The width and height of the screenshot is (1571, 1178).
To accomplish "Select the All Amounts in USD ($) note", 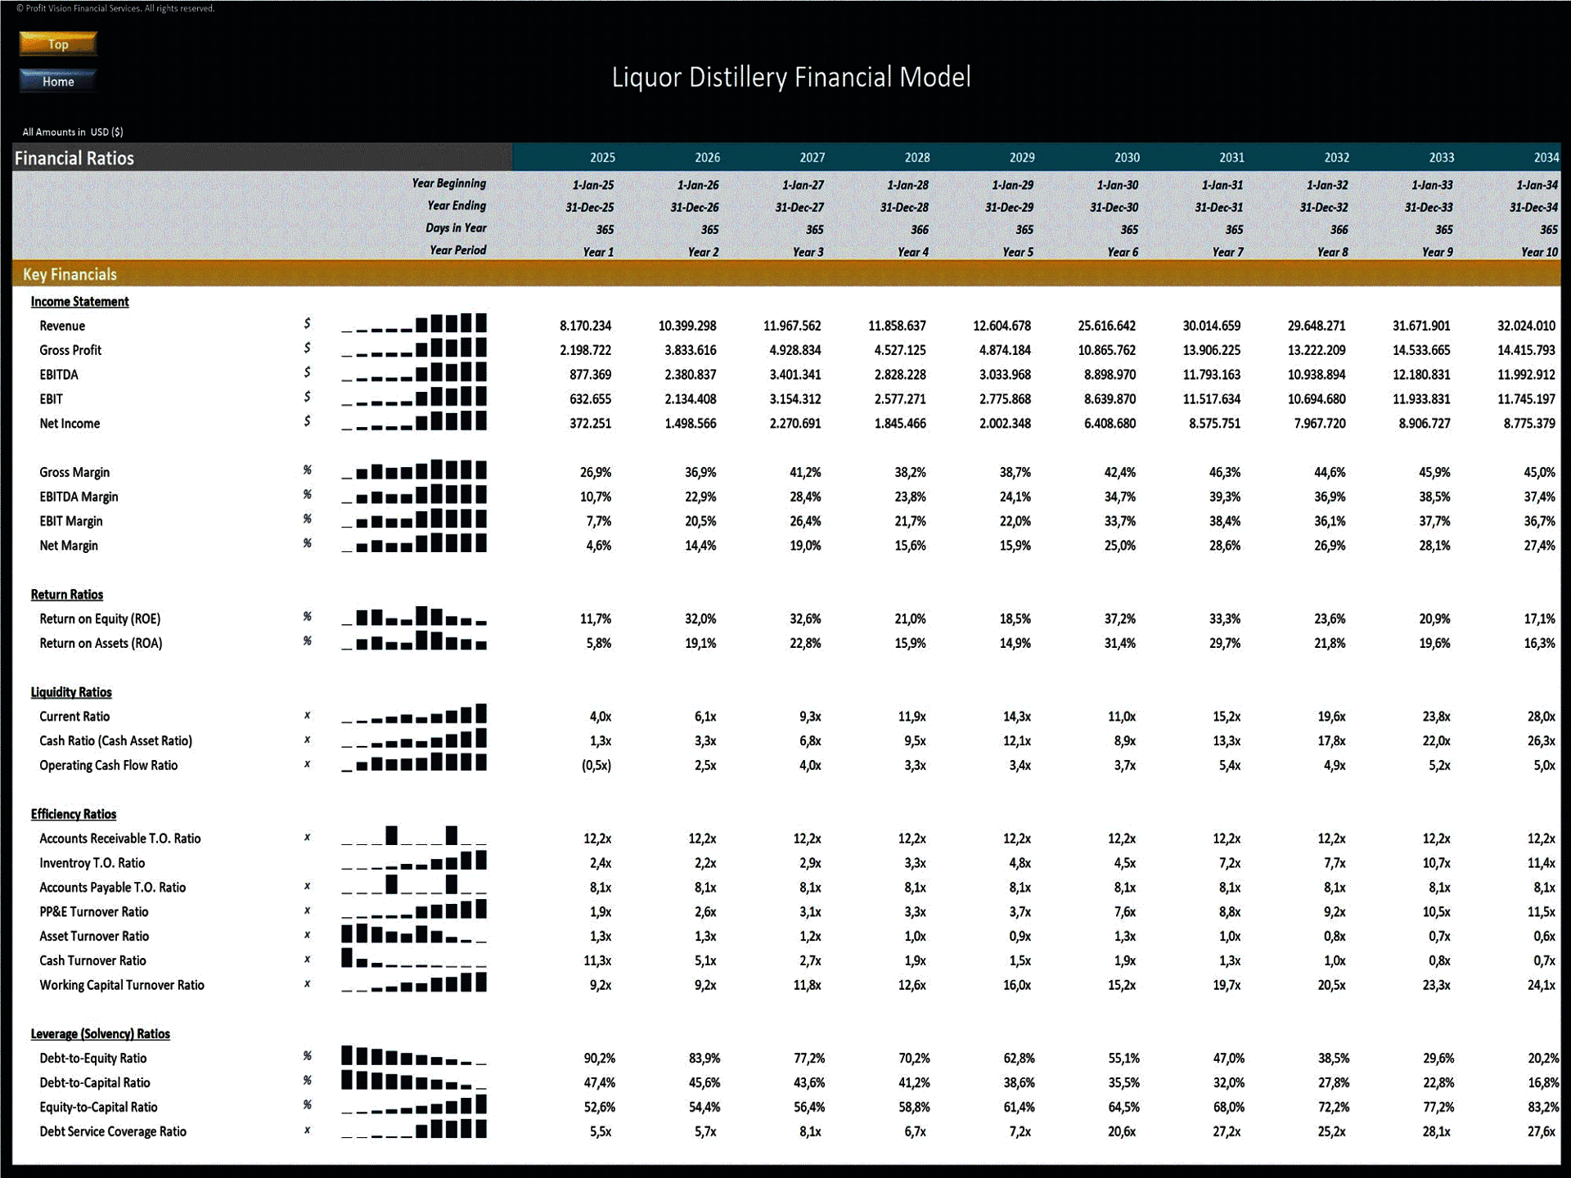I will [73, 132].
